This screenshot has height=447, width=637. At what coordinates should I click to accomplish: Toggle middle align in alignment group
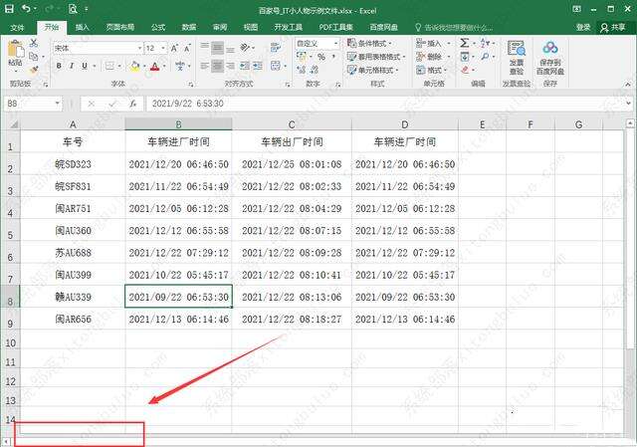(217, 48)
